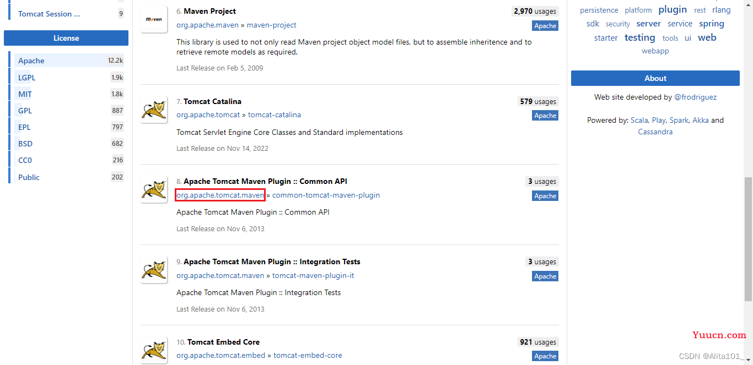
Task: Click the 579 usages badge
Action: tap(538, 101)
